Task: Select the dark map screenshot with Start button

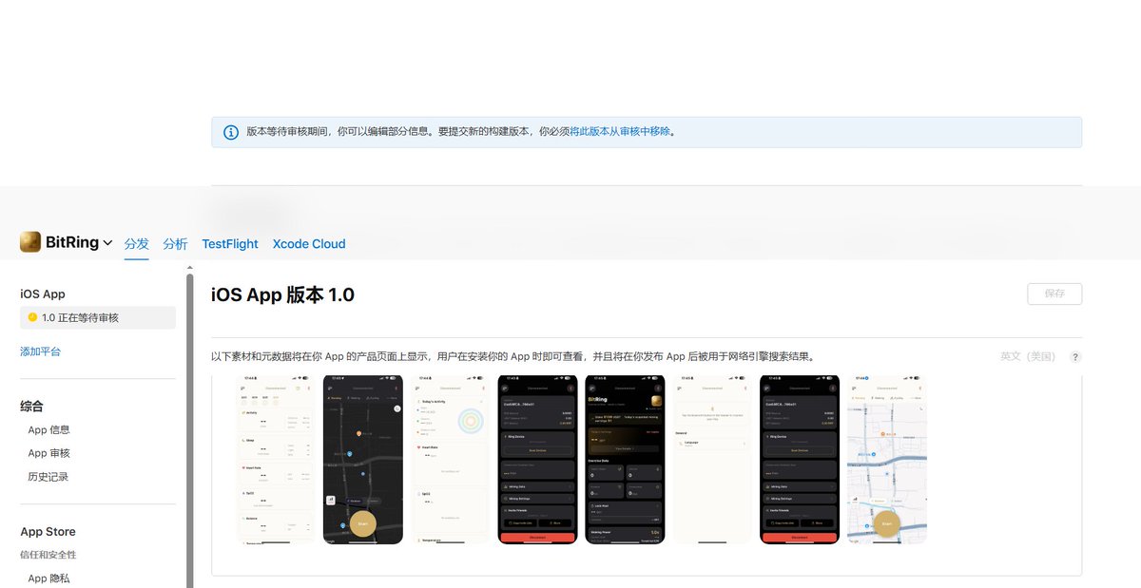Action: click(x=363, y=460)
